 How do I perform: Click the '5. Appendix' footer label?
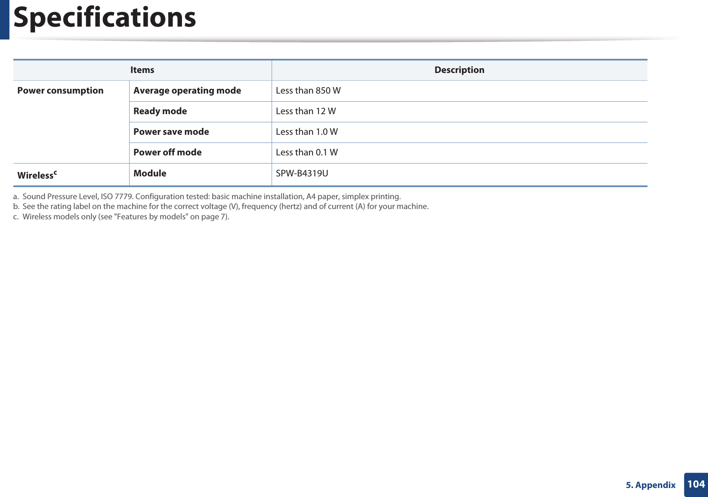coord(651,485)
